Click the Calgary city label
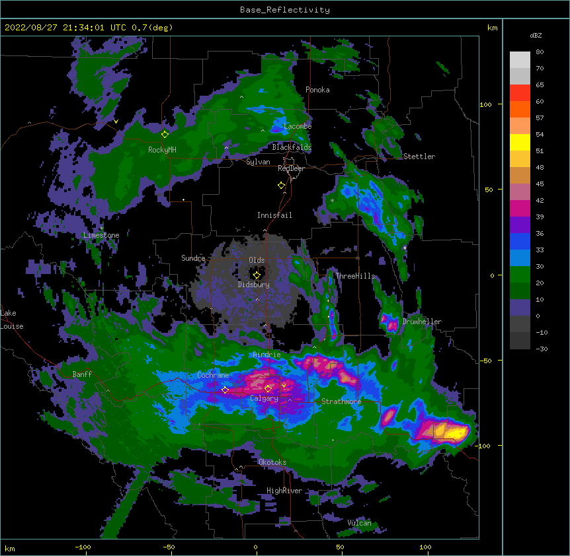Screen dimensions: 570x556 pos(265,398)
